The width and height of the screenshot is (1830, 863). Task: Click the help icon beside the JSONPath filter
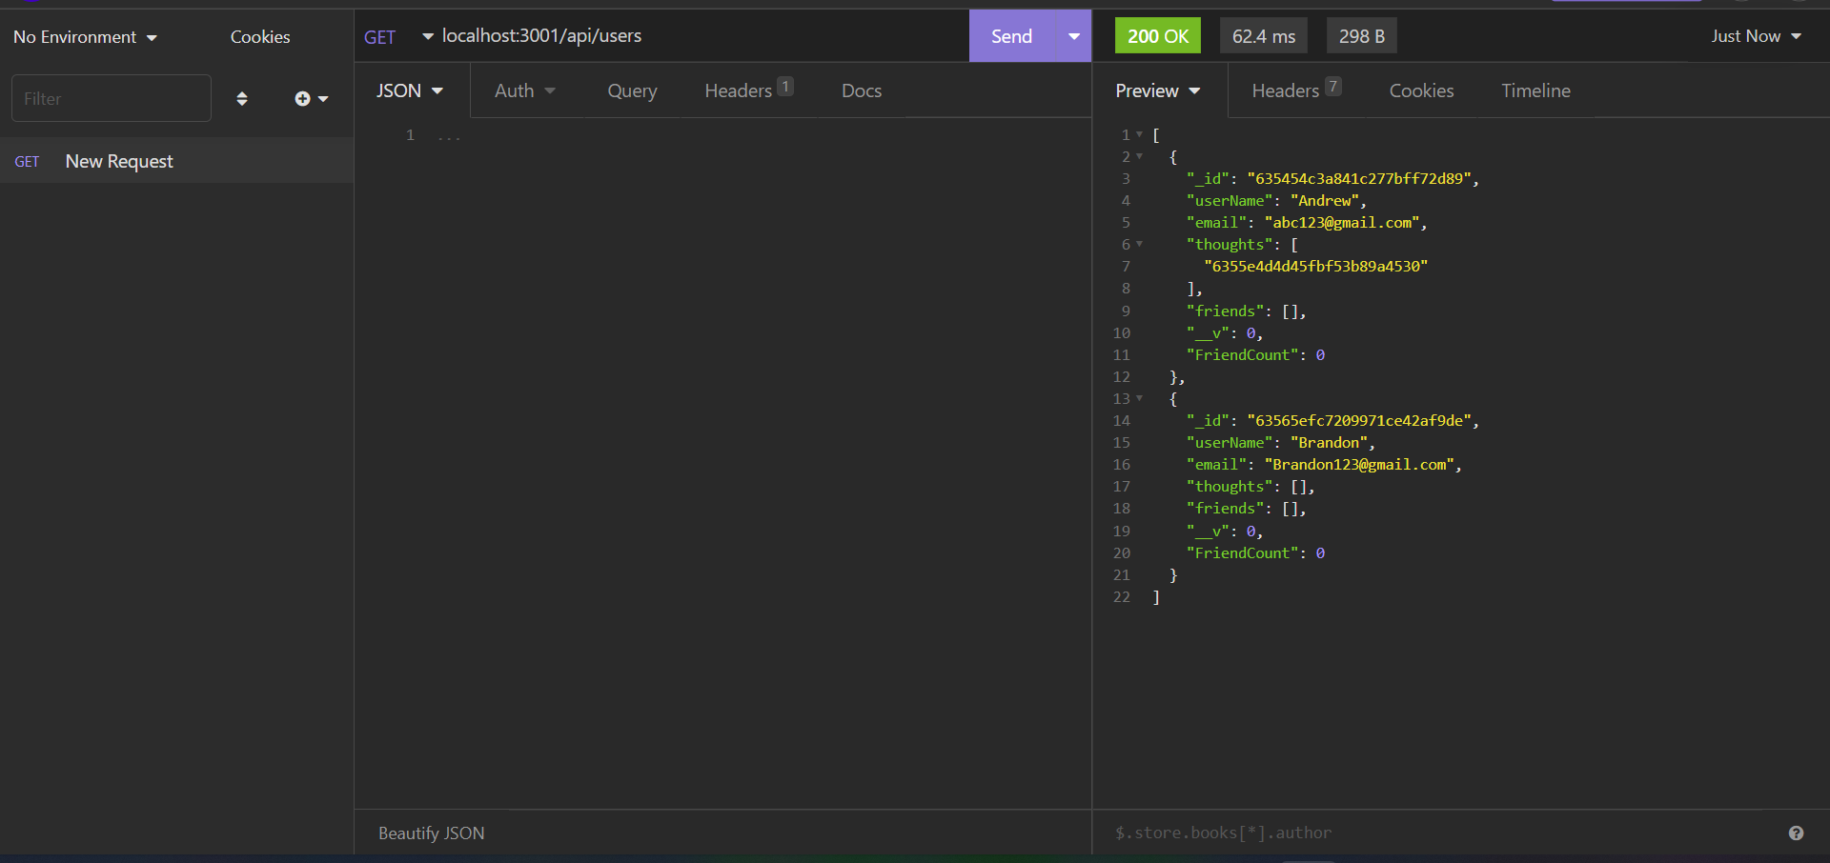pos(1796,833)
